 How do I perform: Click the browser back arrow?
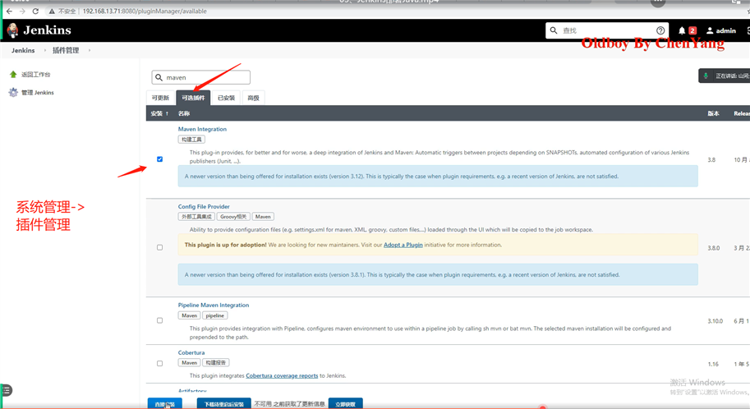(9, 11)
